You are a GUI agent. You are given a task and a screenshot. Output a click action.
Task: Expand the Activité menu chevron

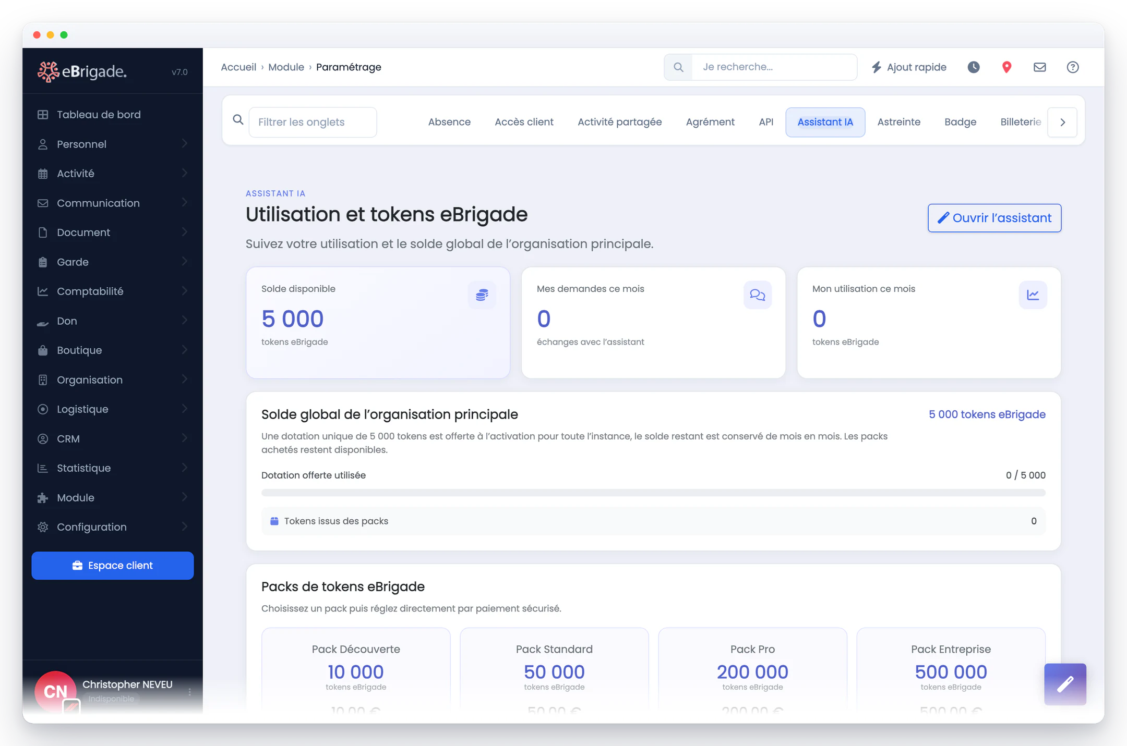pyautogui.click(x=184, y=173)
